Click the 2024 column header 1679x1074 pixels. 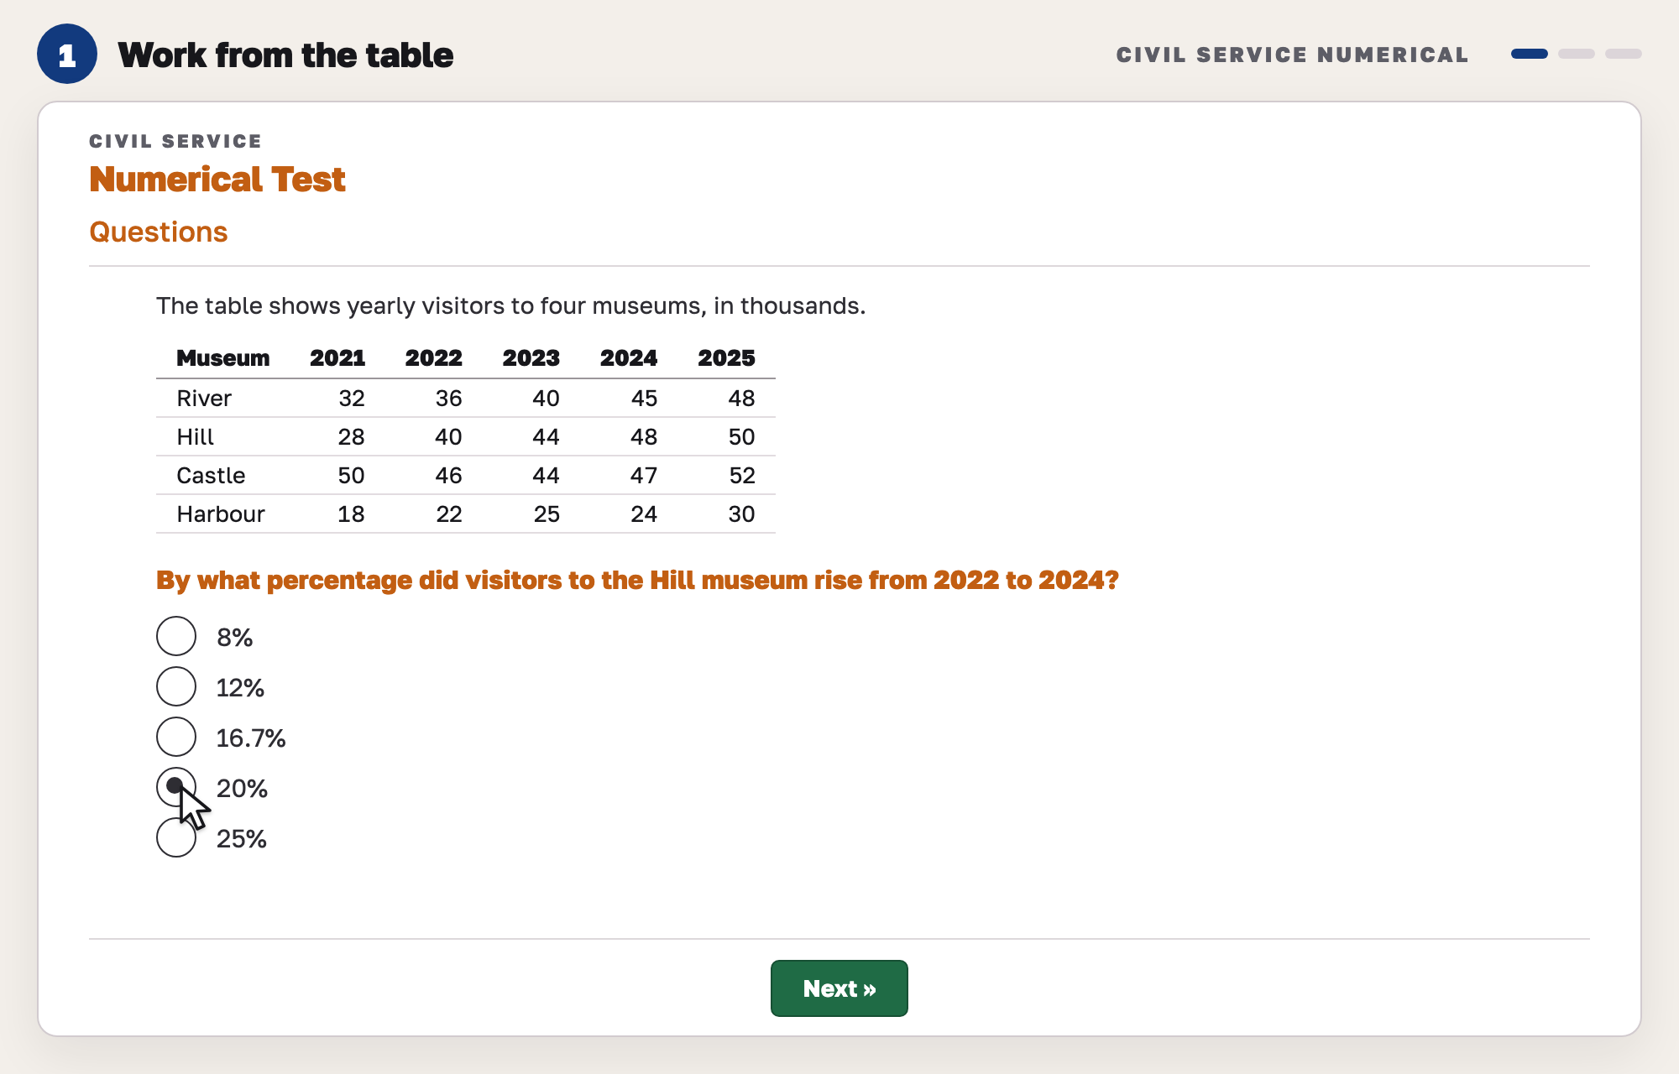pyautogui.click(x=629, y=358)
